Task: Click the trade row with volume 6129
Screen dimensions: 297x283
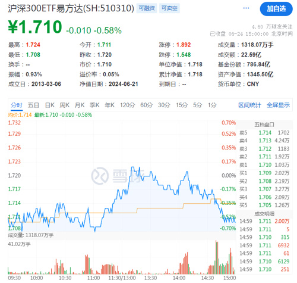Action: [x=264, y=262]
